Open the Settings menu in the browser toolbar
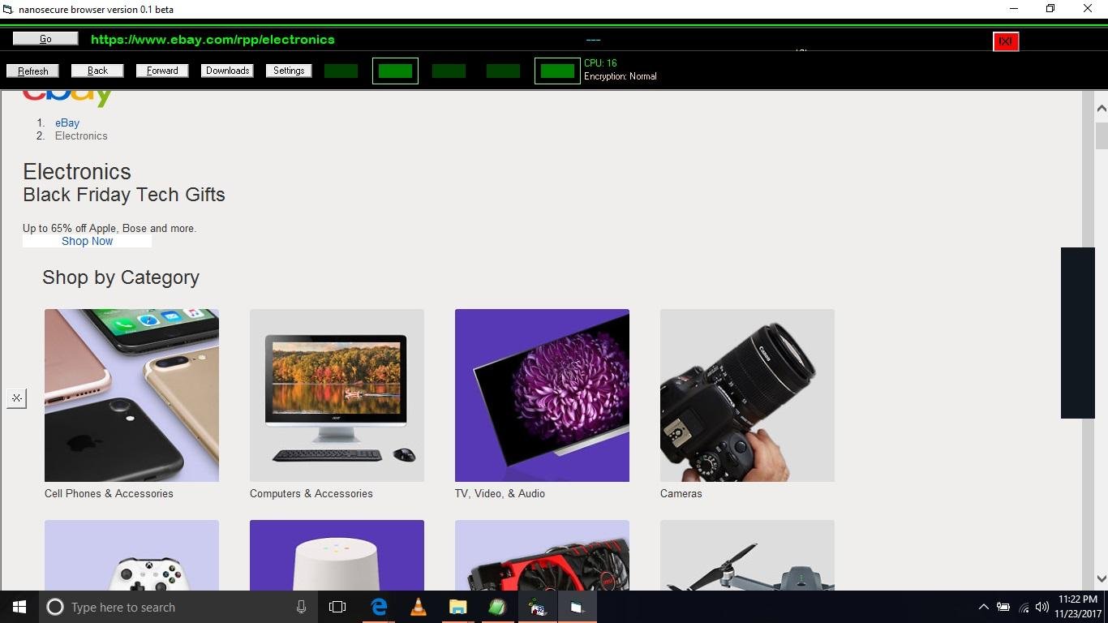The width and height of the screenshot is (1108, 623). (x=288, y=71)
